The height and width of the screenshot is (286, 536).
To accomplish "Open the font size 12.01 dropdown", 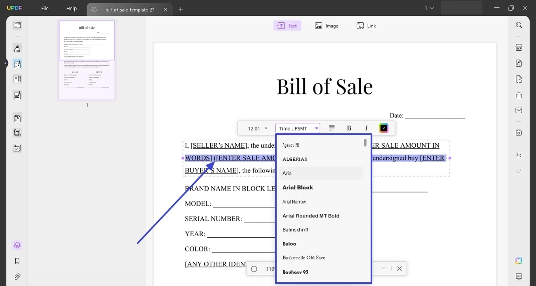I will coord(257,128).
